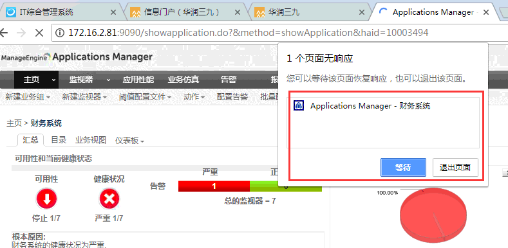
Task: Click the browser forward arrow
Action: [x=21, y=33]
